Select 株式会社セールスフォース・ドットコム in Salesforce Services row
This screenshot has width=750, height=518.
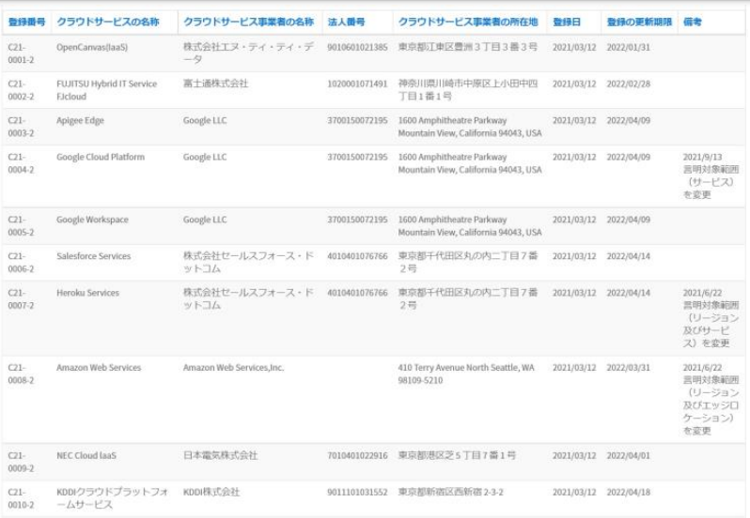248,262
